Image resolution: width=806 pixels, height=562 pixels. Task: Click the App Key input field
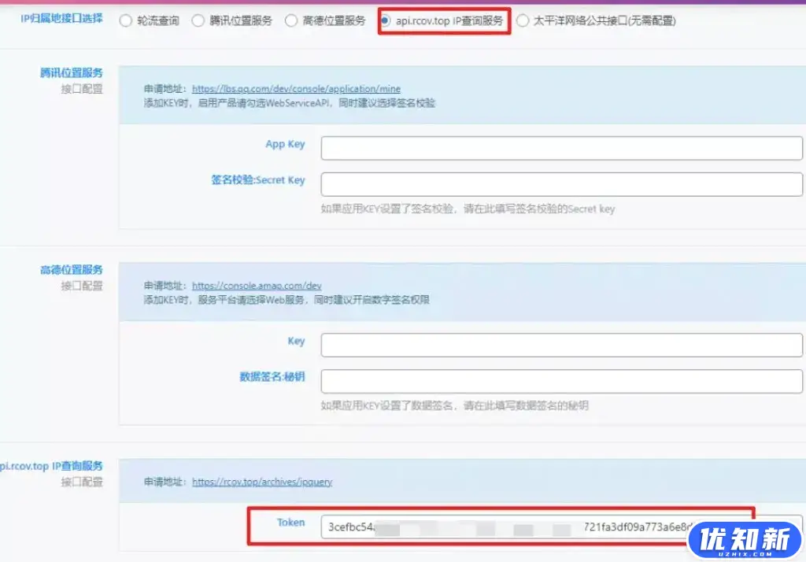pos(560,147)
